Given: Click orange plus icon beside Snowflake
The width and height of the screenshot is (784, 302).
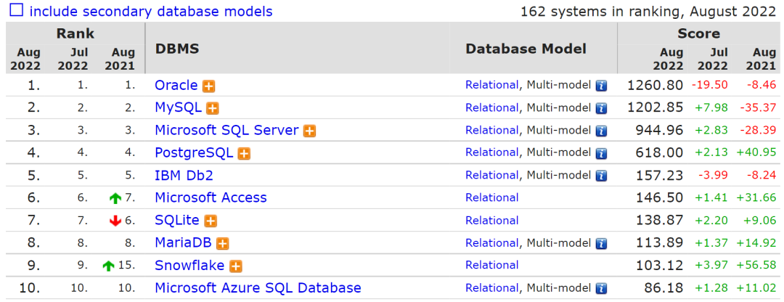Looking at the screenshot, I should [236, 266].
